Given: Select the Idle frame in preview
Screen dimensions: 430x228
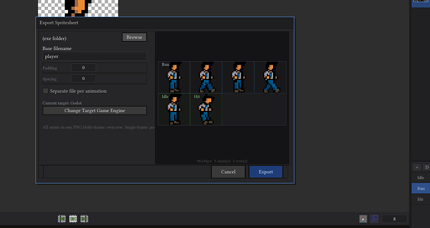Looking at the screenshot, I should coord(174,110).
